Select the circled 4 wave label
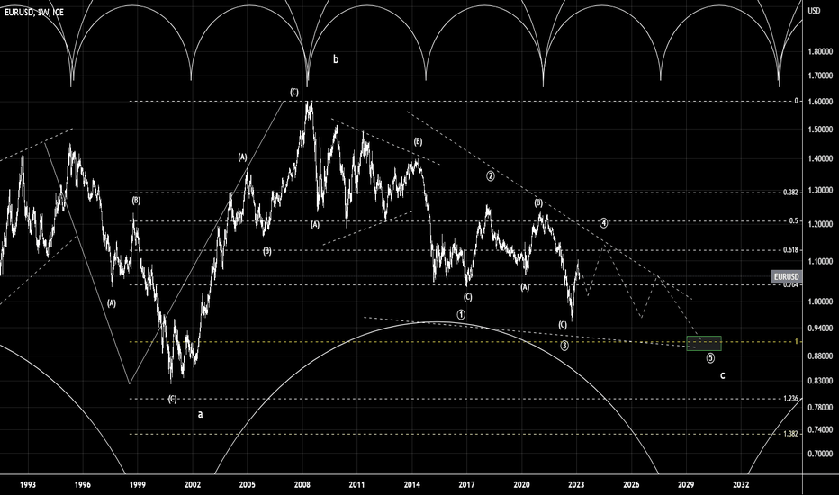839x495 pixels. click(603, 223)
